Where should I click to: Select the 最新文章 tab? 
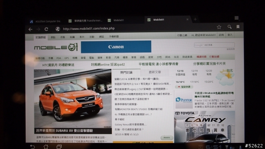pos(154,72)
